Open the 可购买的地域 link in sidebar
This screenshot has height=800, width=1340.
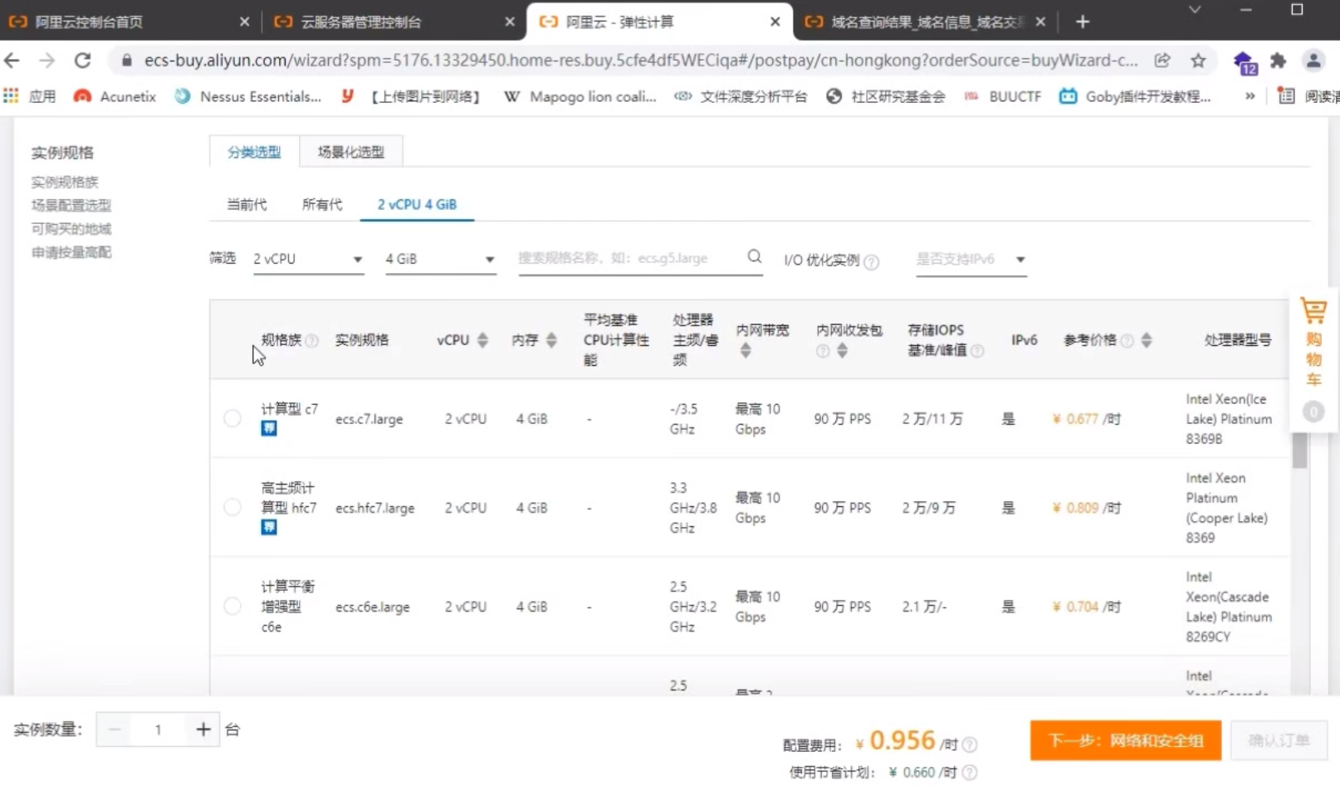[x=71, y=228]
